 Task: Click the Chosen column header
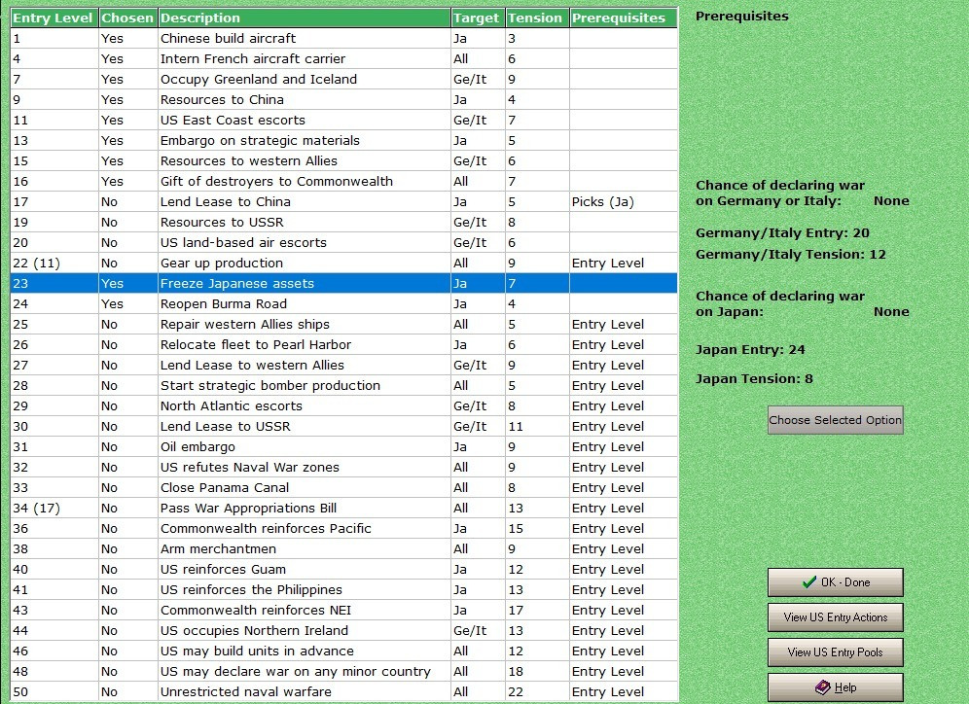tap(127, 18)
